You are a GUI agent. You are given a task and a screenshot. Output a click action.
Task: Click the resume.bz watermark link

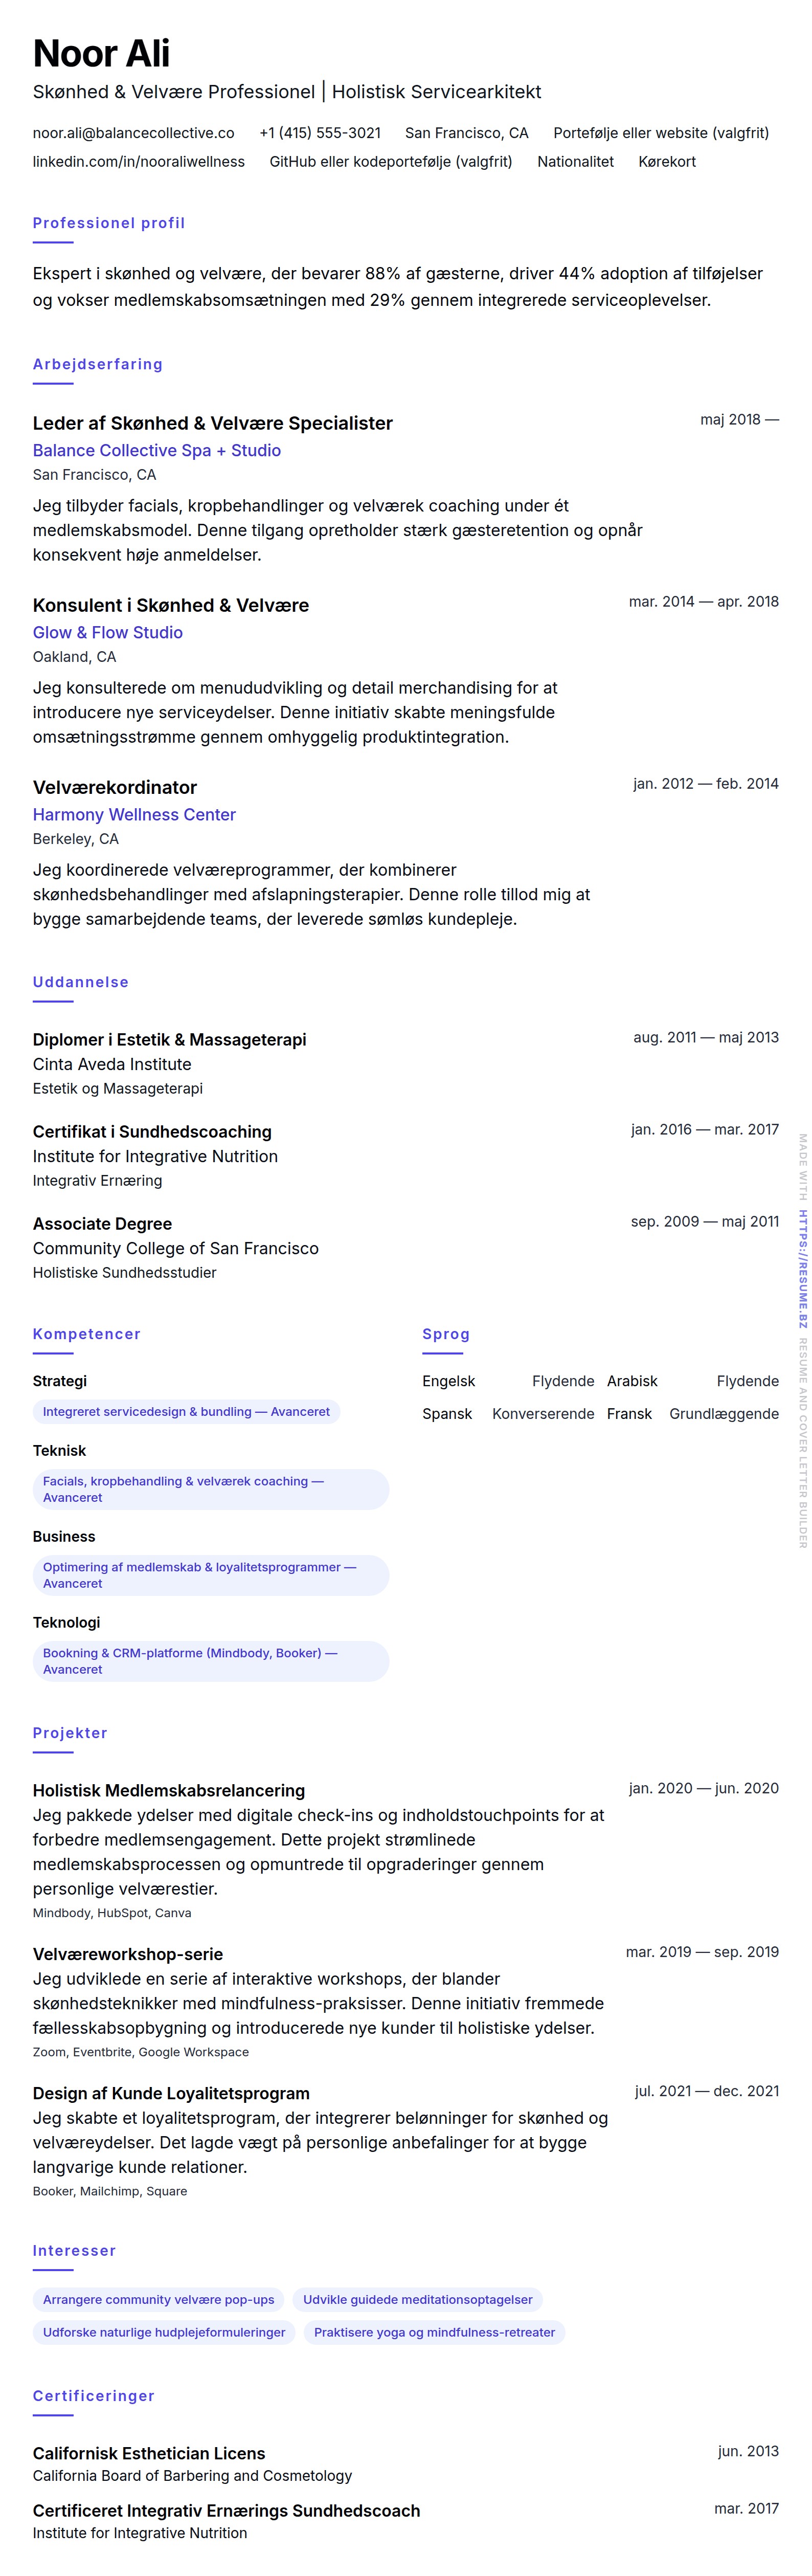[x=802, y=1269]
